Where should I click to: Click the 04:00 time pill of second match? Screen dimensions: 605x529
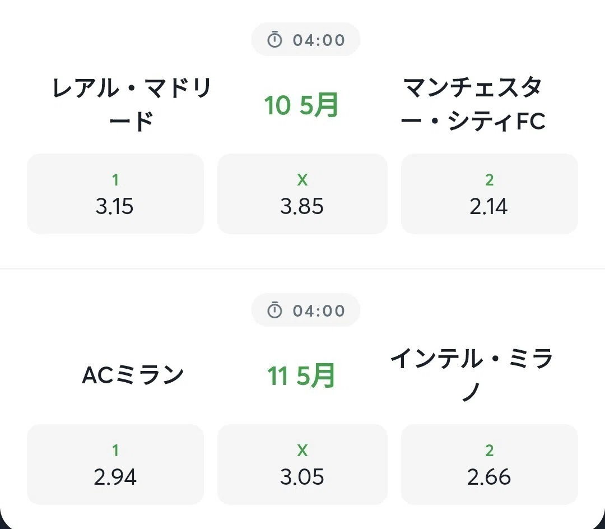coord(306,310)
